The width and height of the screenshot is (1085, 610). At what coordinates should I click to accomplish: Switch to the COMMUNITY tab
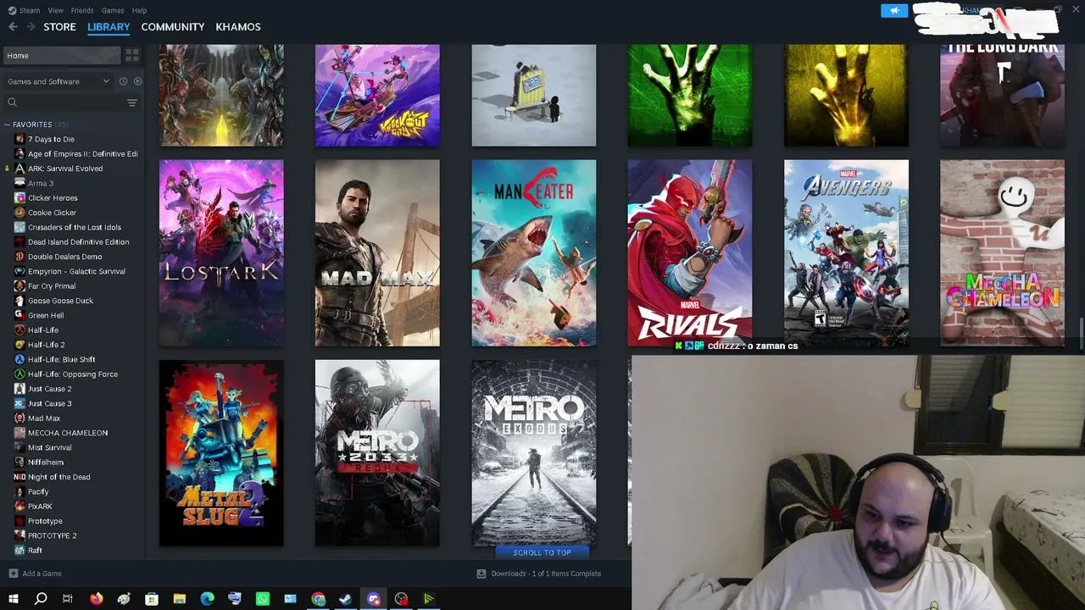tap(173, 27)
